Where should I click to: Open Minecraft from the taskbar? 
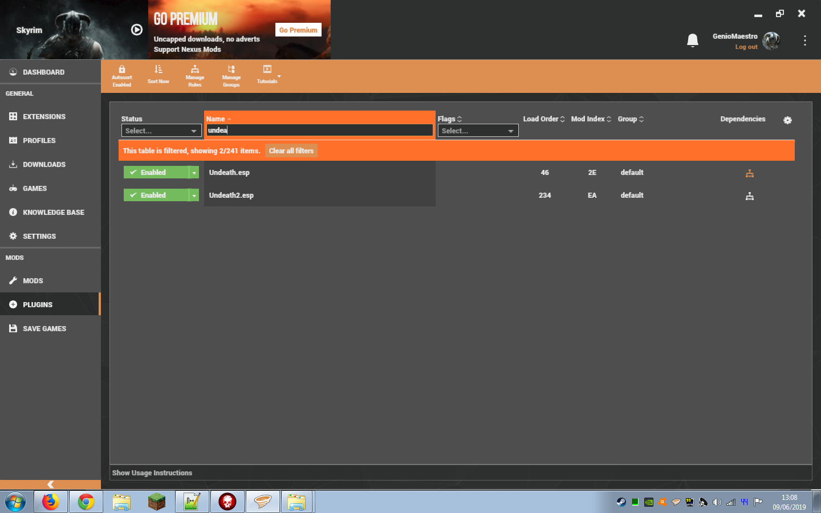[157, 502]
